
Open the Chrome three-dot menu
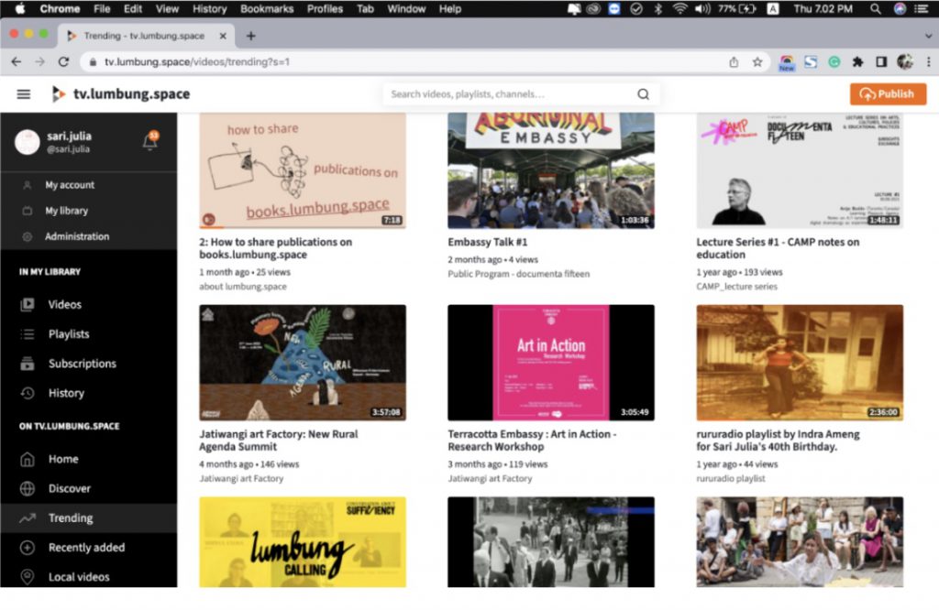928,61
